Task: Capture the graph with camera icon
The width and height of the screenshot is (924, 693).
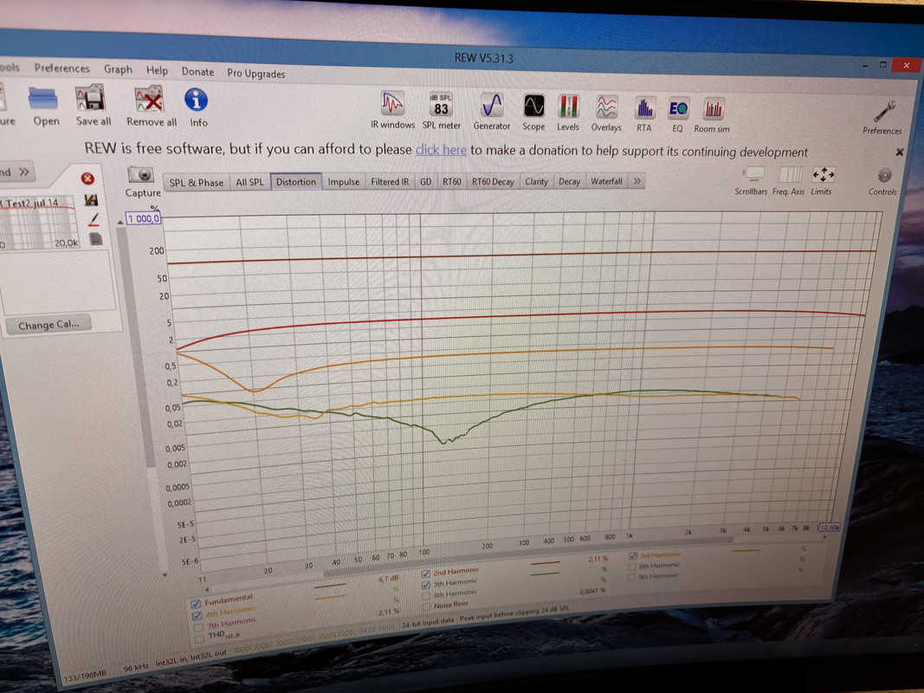Action: click(142, 182)
